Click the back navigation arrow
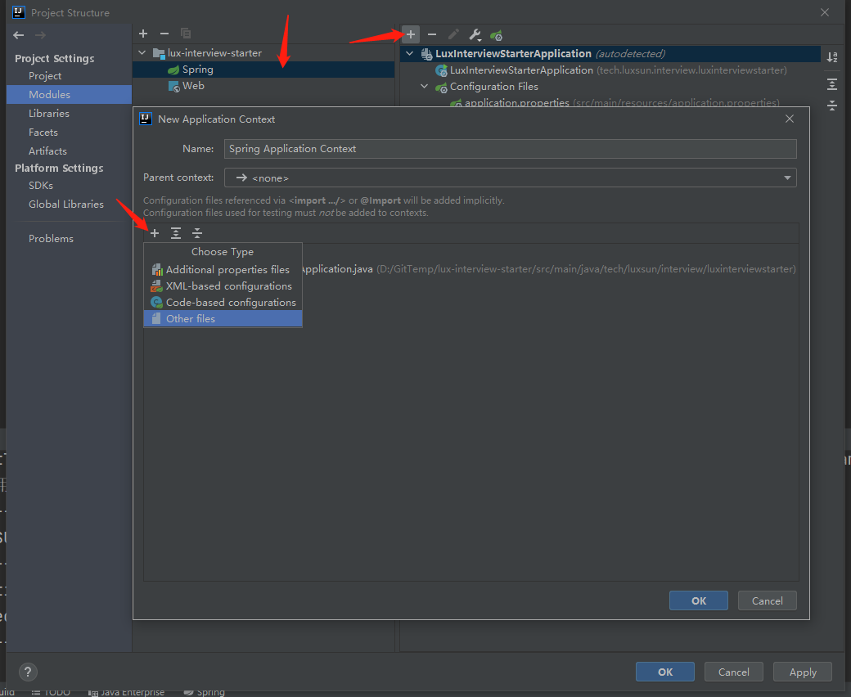Screen dimensions: 851x697 (x=19, y=35)
